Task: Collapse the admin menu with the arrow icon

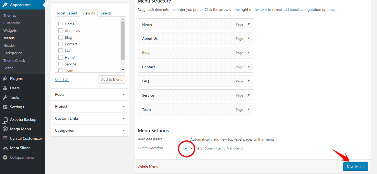Action: (5, 157)
